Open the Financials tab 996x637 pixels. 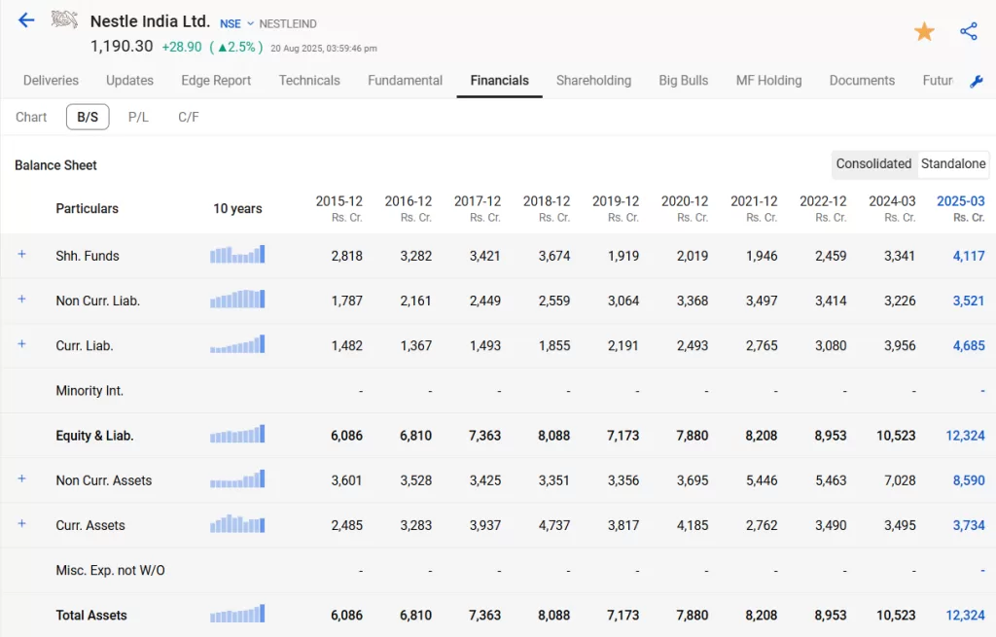pyautogui.click(x=499, y=81)
